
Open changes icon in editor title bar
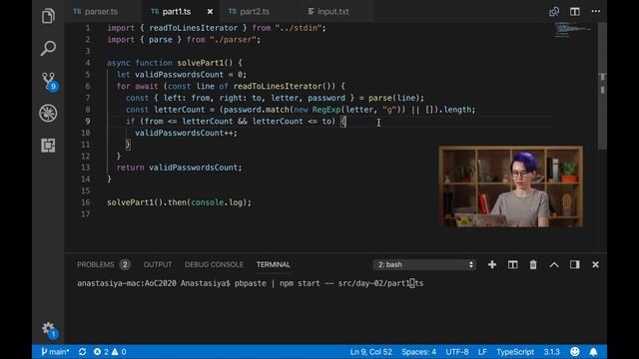point(554,11)
